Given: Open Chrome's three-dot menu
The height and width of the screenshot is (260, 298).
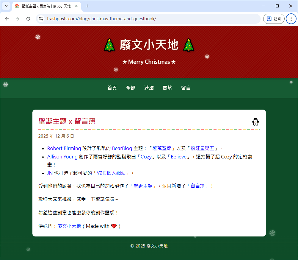Looking at the screenshot, I should (x=291, y=18).
